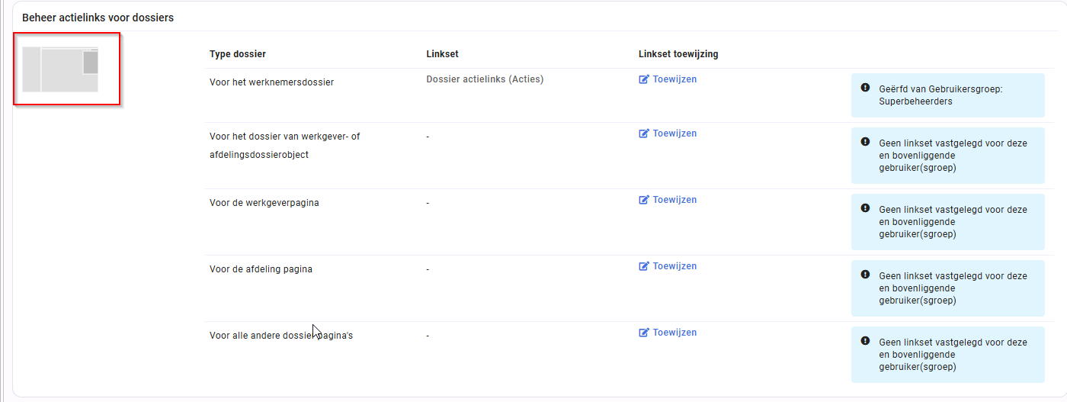Click the exclamation icon in the afdeling pagina notice

coord(865,275)
